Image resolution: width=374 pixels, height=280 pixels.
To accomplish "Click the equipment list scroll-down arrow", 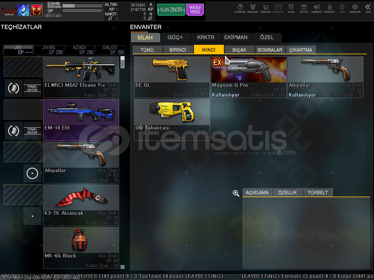I will pos(123,267).
